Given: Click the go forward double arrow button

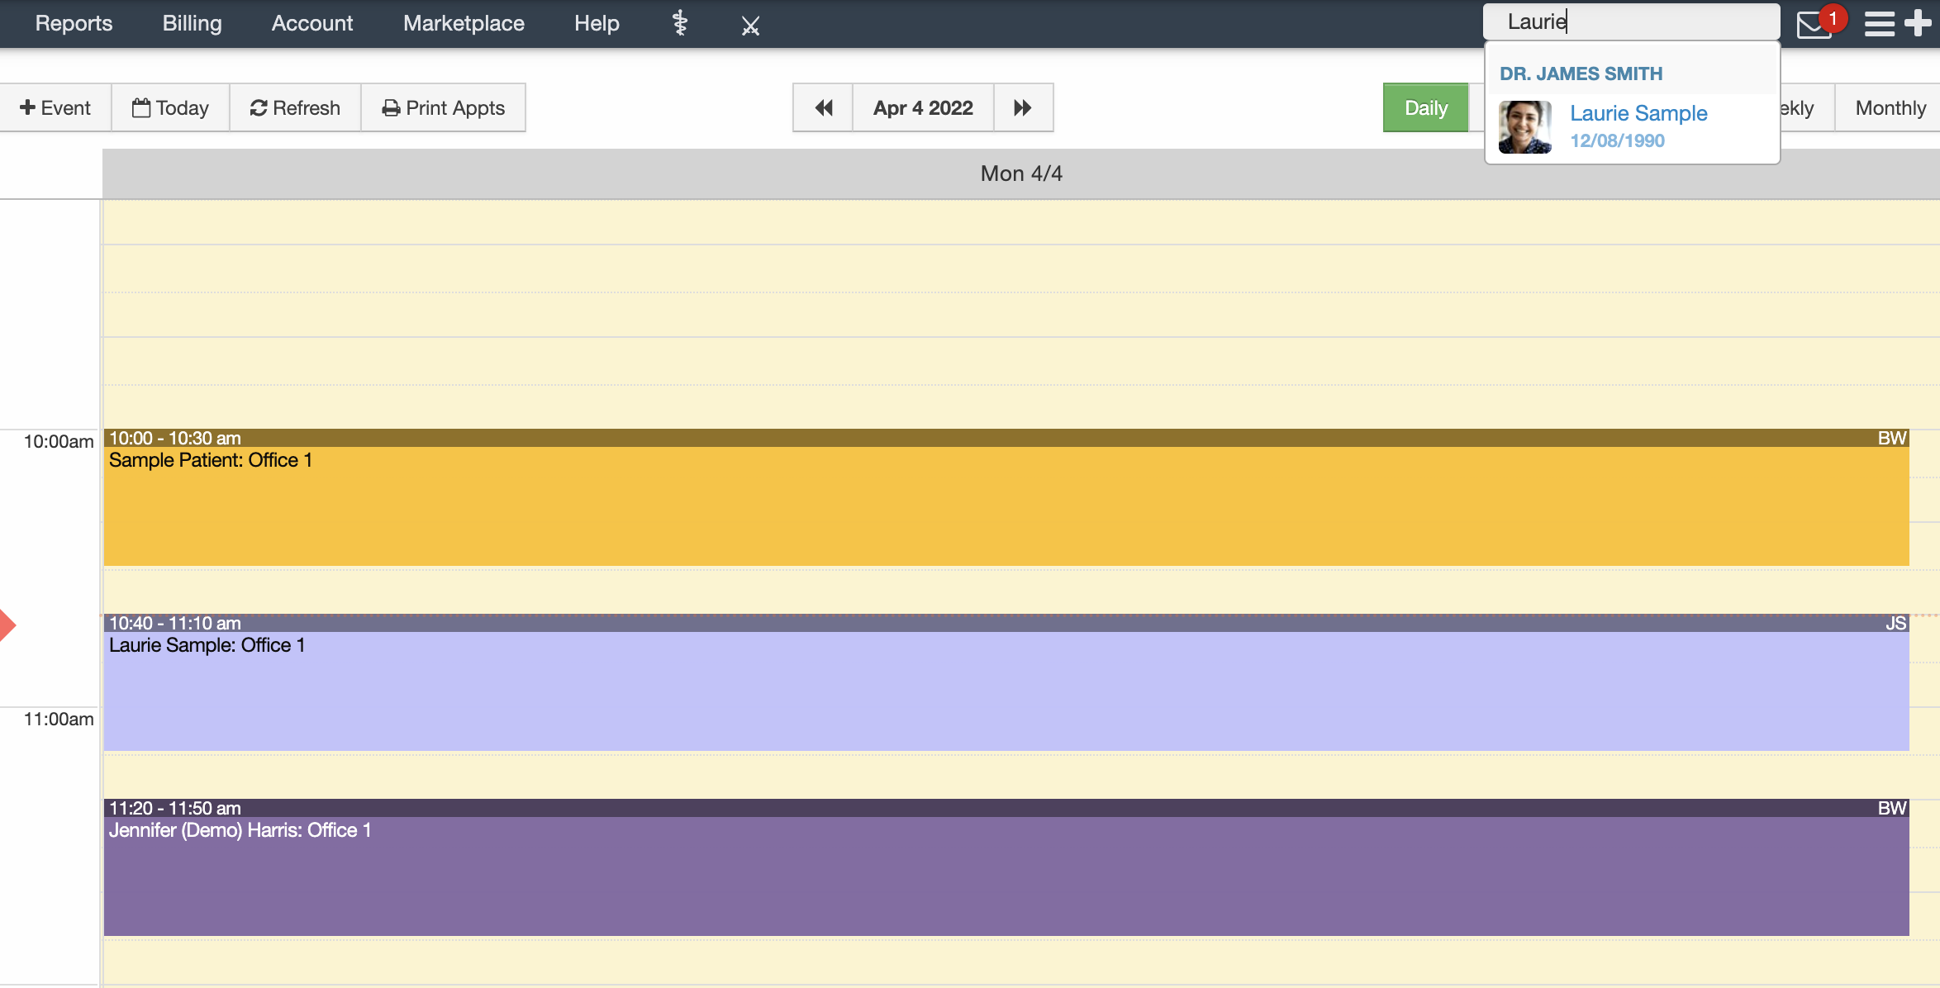Looking at the screenshot, I should (x=1020, y=106).
